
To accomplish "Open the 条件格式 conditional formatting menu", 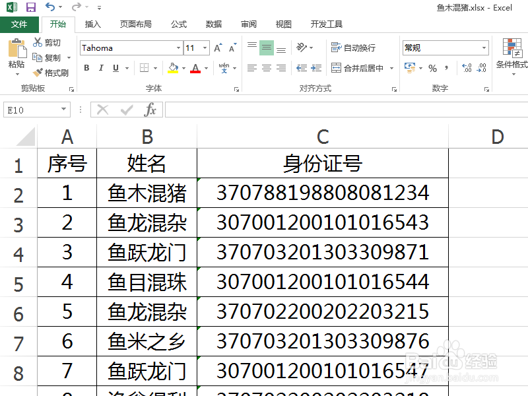I will [x=512, y=55].
